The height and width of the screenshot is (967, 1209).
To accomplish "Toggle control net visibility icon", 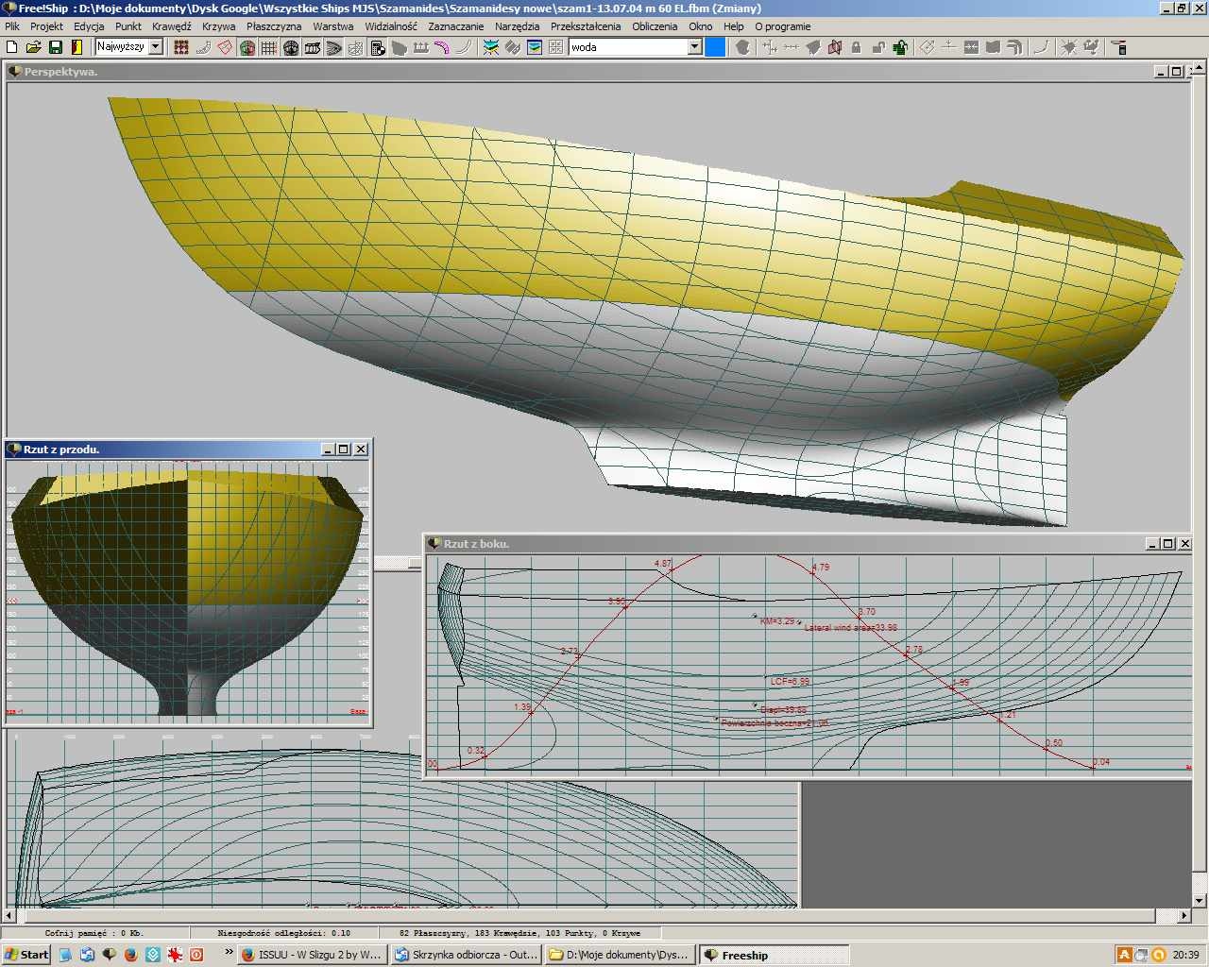I will tap(181, 47).
